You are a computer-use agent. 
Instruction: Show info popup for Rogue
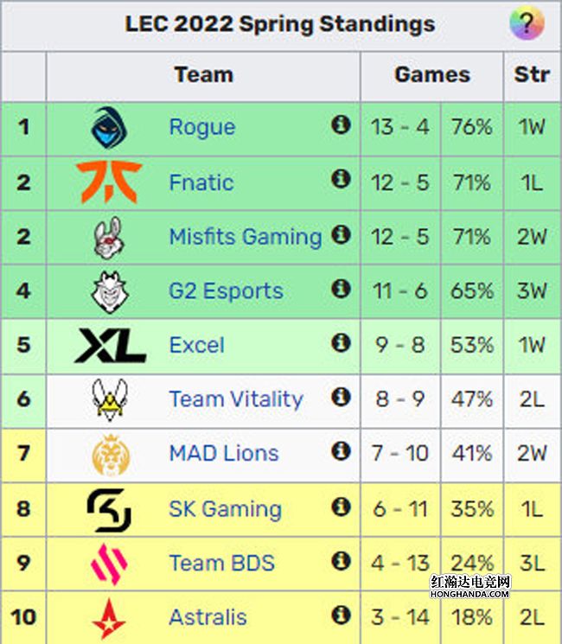click(x=341, y=125)
